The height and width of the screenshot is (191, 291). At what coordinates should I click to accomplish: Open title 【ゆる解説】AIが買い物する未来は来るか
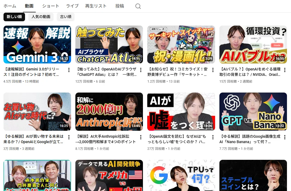(x=33, y=139)
